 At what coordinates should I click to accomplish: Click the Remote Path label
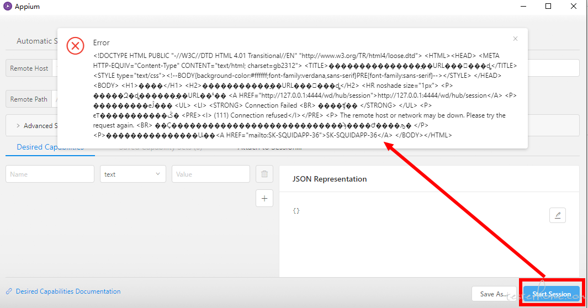(x=29, y=99)
